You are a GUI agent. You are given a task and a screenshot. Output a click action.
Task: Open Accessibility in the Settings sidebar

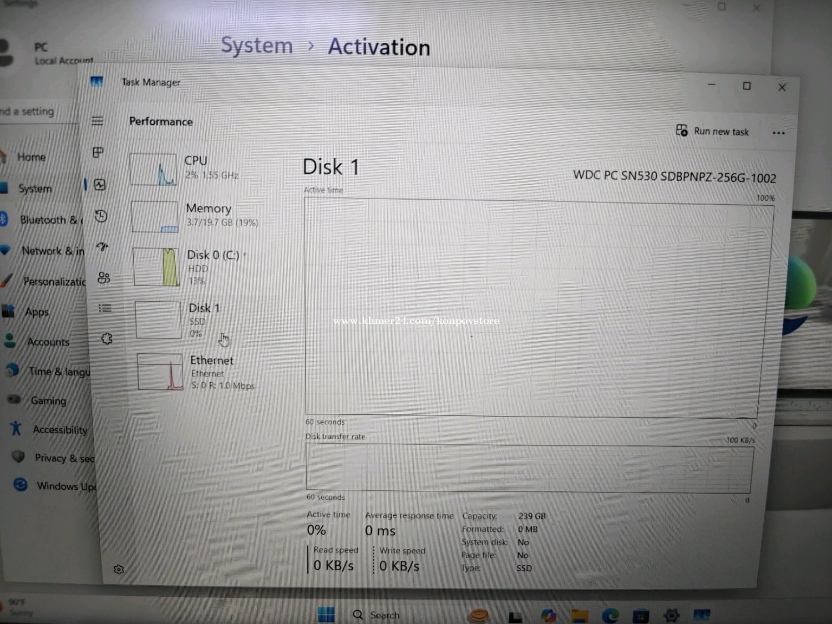tap(59, 430)
